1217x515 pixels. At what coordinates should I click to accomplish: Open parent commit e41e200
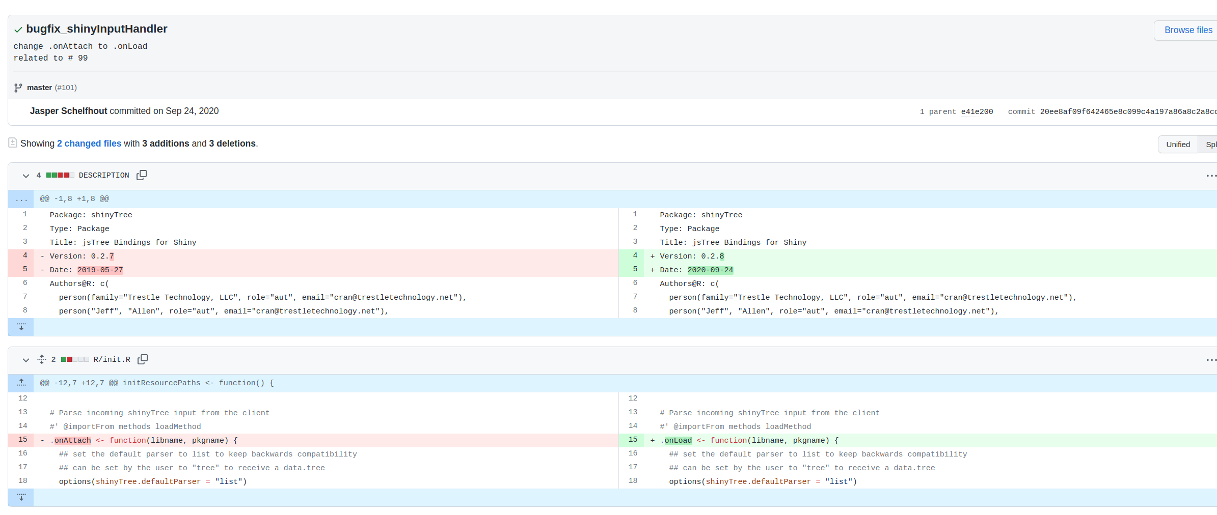click(977, 111)
